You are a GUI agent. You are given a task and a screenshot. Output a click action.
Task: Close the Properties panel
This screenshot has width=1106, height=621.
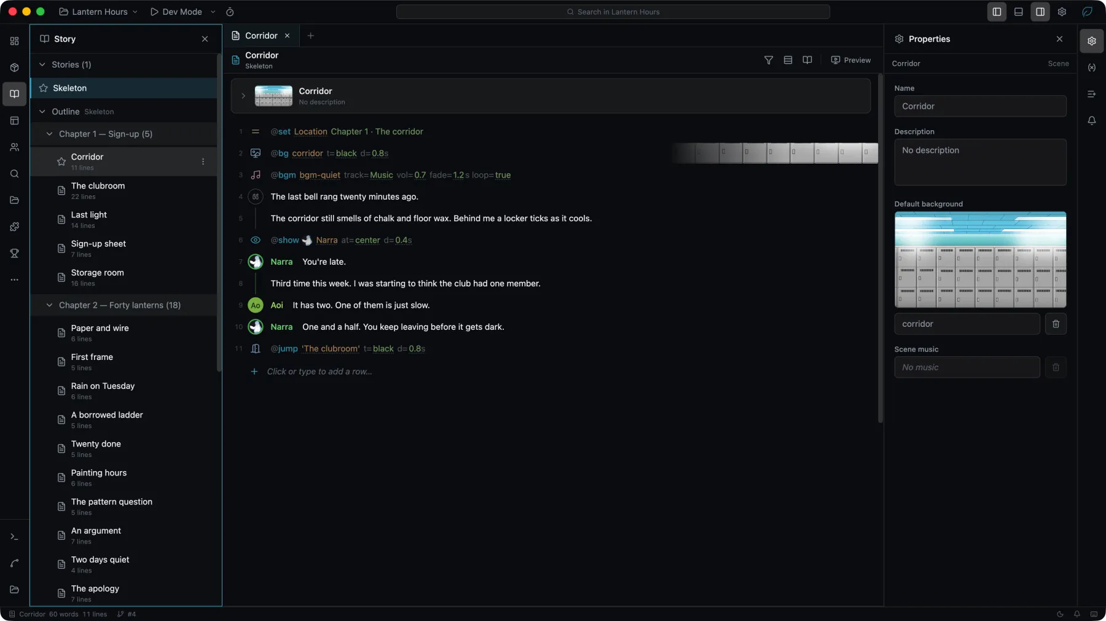coord(1059,39)
